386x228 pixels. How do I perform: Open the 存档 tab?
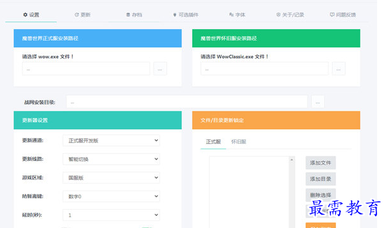click(x=134, y=15)
